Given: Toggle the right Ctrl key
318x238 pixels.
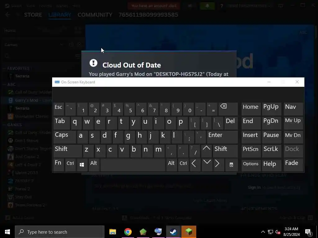Looking at the screenshot, I should coord(183,165).
